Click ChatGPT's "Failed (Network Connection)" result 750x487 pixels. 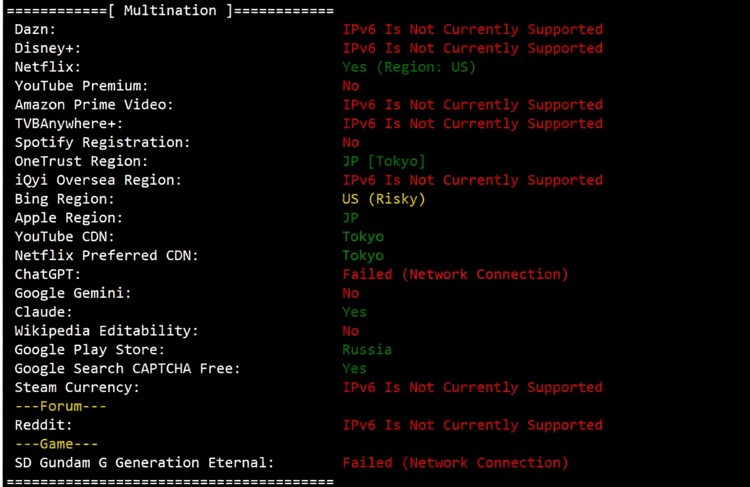[456, 274]
